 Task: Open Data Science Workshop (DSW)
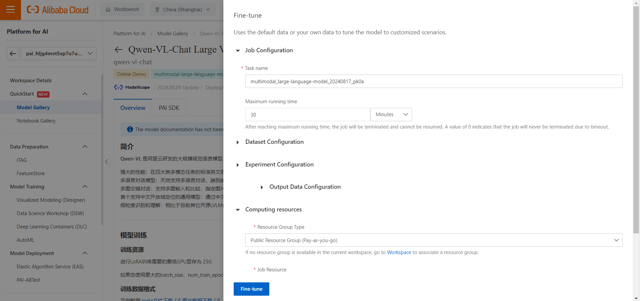pos(50,213)
